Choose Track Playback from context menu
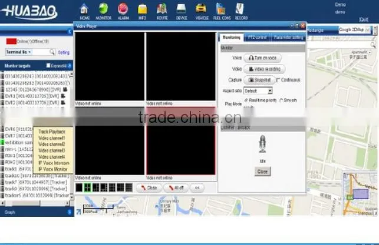The image size is (379, 245). tap(52, 132)
